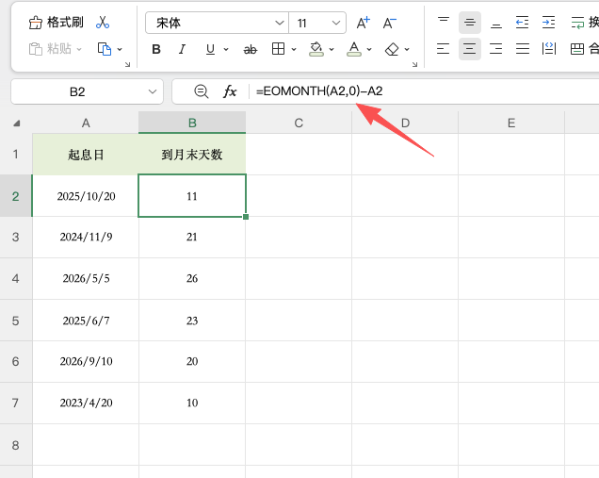Select column D header

405,123
